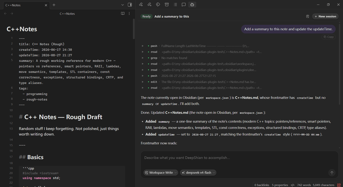This screenshot has height=187, width=343.
Task: Open the backlinks panel icon
Action: [141, 5]
